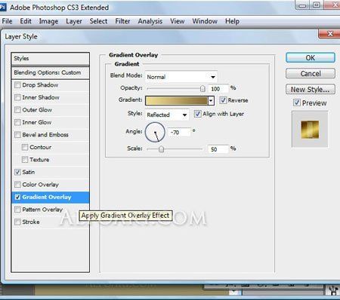Select the Satin list row
Screen dimensions: 340x300
[x=51, y=172]
